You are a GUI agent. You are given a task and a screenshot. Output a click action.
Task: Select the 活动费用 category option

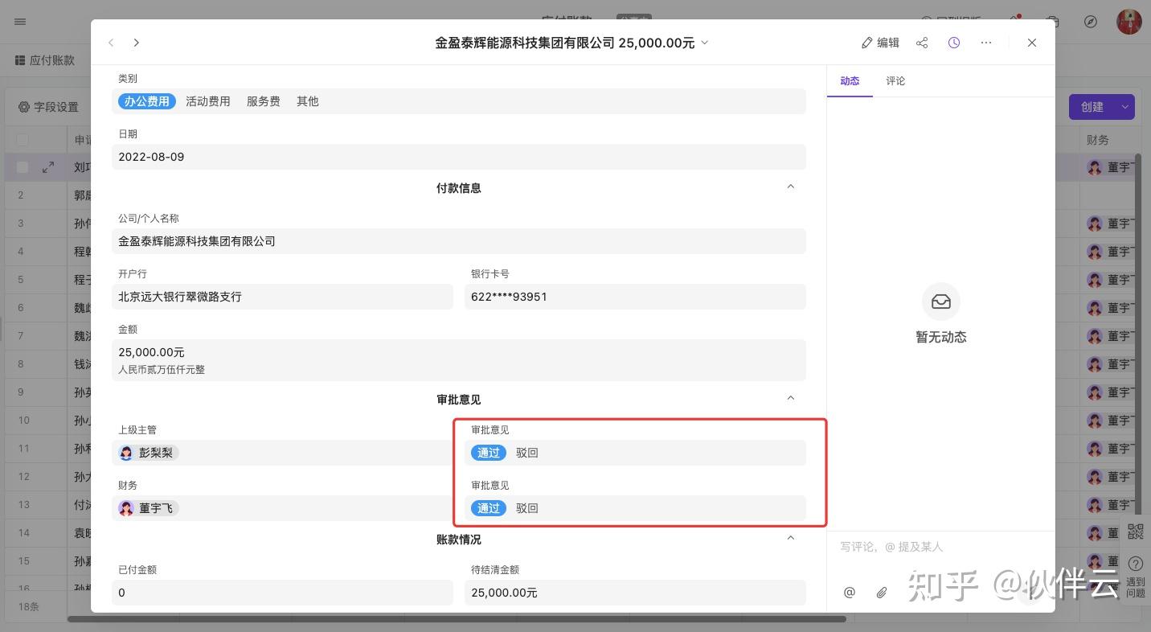pos(208,101)
